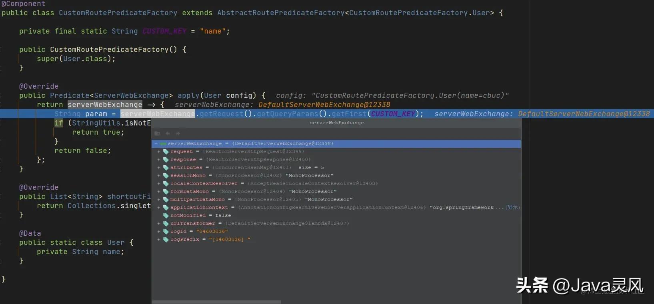
Task: Click the logPrefix value "[04603036] "
Action: click(x=230, y=240)
